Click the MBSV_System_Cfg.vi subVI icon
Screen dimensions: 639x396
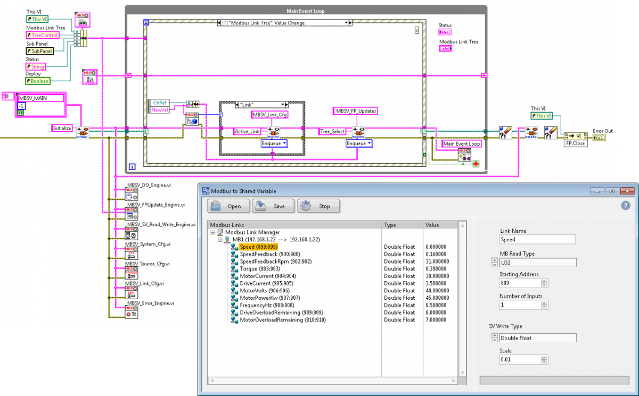[130, 254]
